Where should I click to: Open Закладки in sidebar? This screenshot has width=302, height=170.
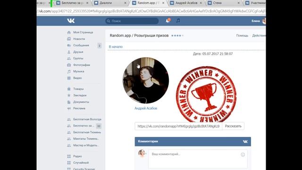[80, 95]
